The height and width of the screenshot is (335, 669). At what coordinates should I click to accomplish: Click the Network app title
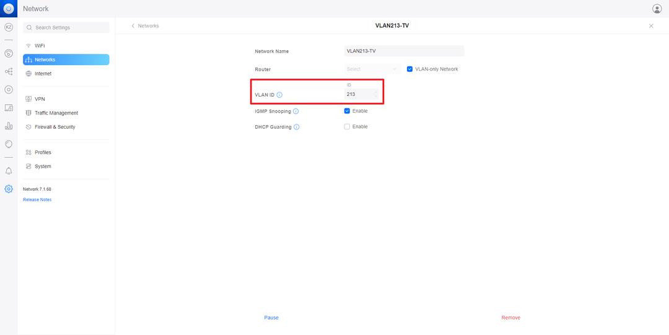coord(36,9)
